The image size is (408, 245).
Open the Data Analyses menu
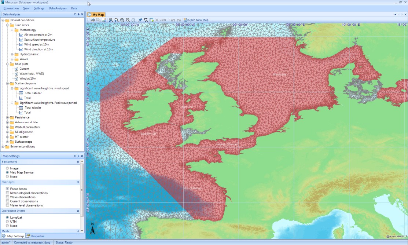point(58,8)
